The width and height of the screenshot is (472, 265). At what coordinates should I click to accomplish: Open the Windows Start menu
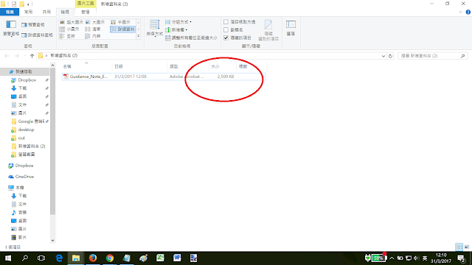pos(8,258)
